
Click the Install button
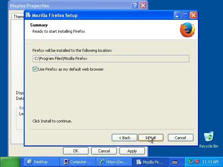pos(151,138)
